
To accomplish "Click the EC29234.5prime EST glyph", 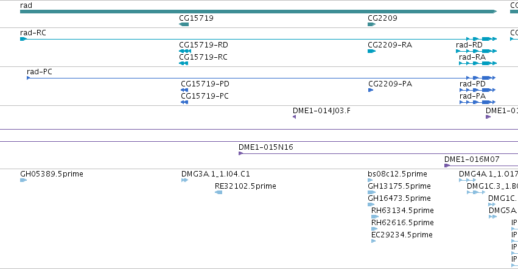I will [373, 241].
